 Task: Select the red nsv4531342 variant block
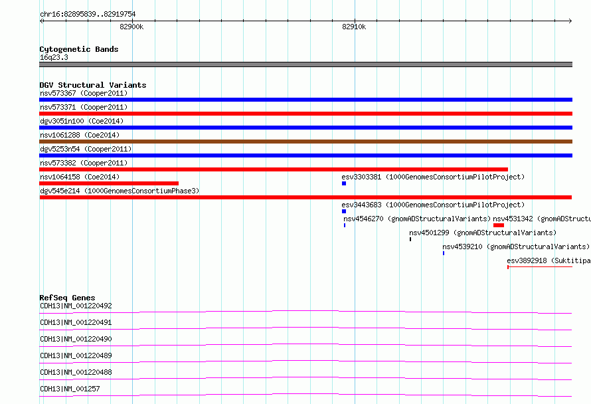[x=499, y=225]
